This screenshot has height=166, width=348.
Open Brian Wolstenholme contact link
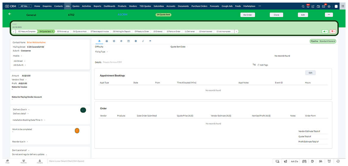[x=38, y=42]
